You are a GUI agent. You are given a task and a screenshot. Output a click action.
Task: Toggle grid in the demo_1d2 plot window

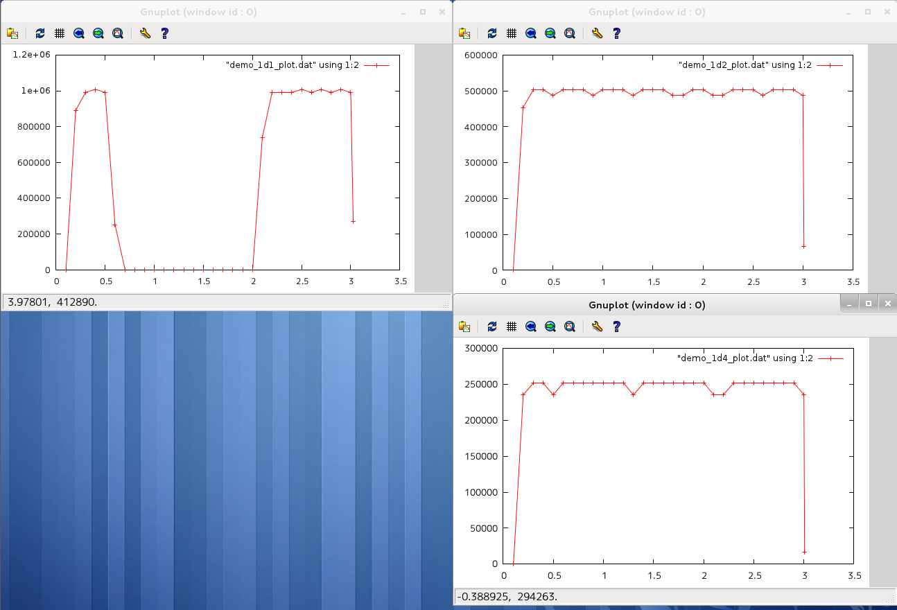coord(512,33)
